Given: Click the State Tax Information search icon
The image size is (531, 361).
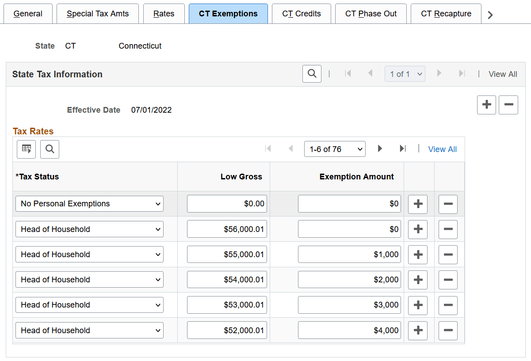Looking at the screenshot, I should (312, 74).
